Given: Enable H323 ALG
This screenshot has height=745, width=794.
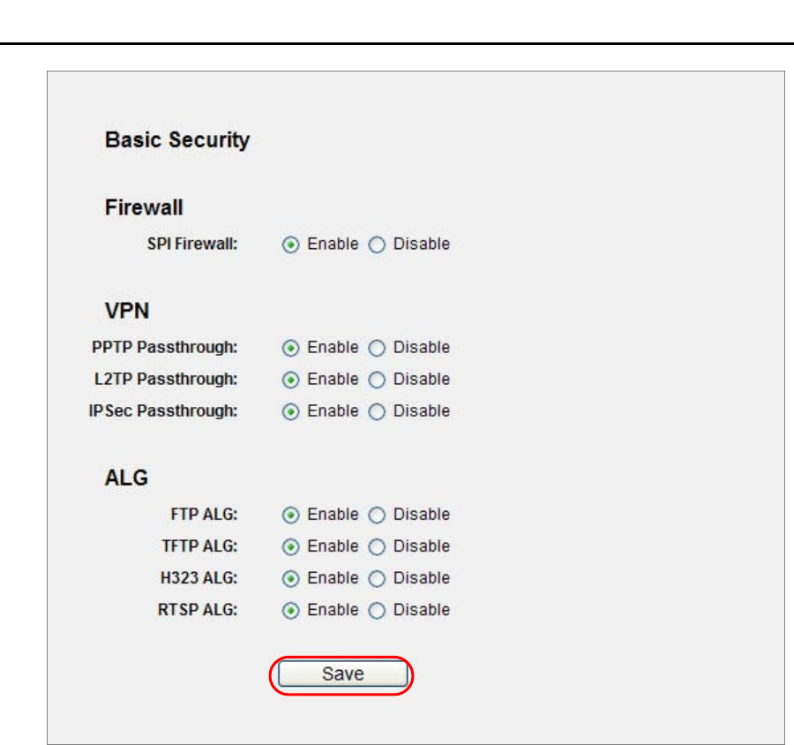Looking at the screenshot, I should [x=290, y=579].
